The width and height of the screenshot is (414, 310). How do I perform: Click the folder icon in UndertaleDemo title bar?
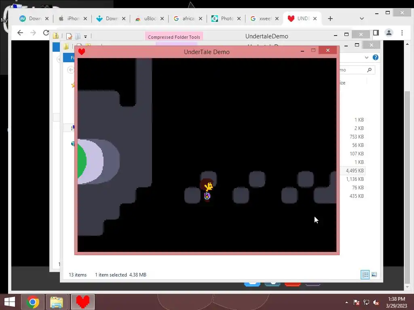[x=56, y=36]
